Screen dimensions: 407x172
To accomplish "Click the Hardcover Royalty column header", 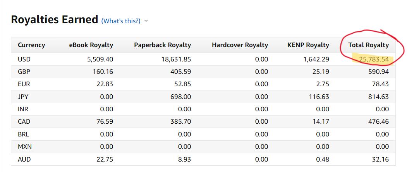I will pos(240,45).
